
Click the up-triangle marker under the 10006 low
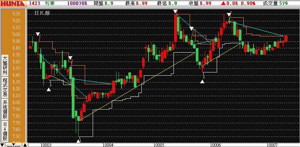click(202, 81)
